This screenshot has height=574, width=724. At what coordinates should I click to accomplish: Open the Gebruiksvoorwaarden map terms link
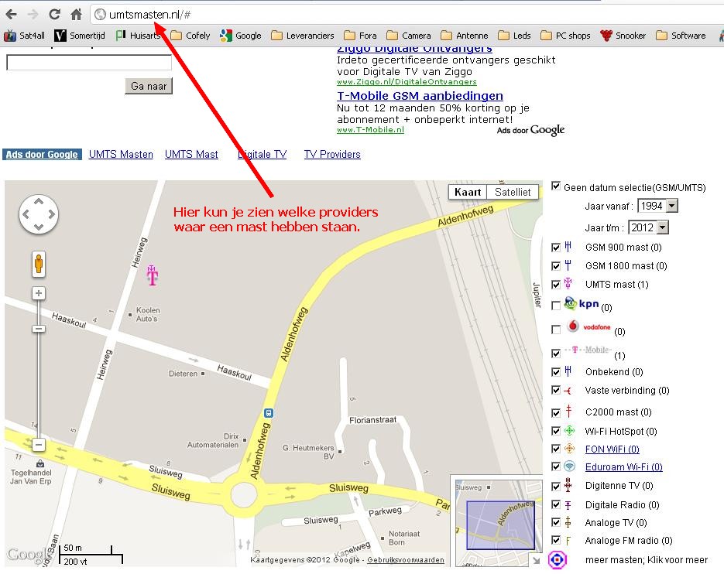click(x=406, y=560)
